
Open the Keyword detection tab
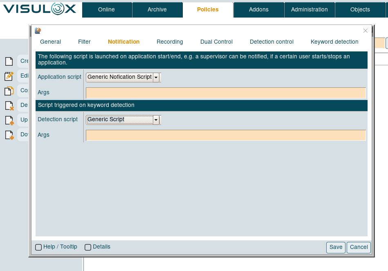pyautogui.click(x=334, y=42)
